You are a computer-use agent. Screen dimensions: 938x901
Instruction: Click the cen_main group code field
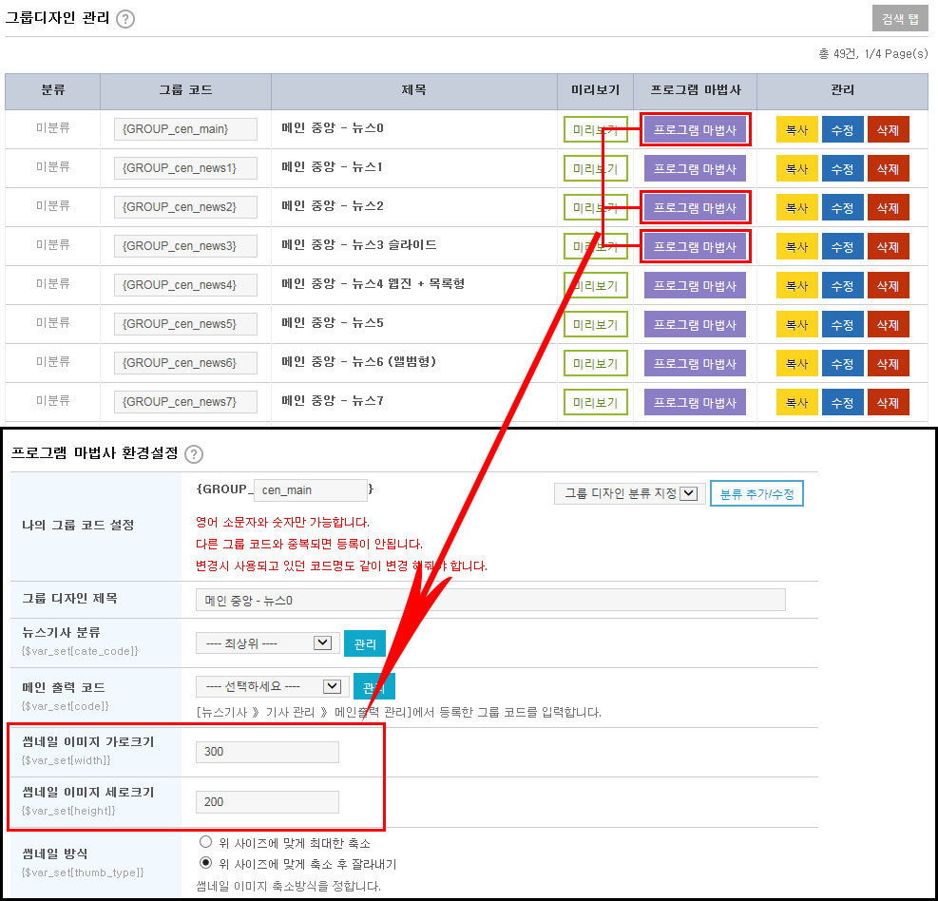tap(311, 490)
